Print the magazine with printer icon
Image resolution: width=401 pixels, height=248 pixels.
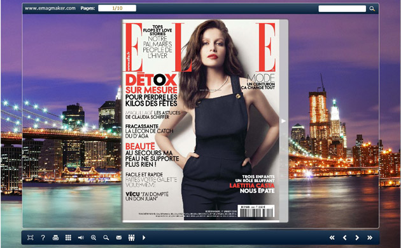(55, 238)
